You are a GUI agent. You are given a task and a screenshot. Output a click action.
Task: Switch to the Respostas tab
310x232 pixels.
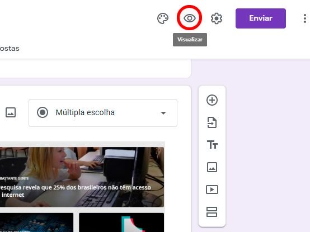pos(10,49)
